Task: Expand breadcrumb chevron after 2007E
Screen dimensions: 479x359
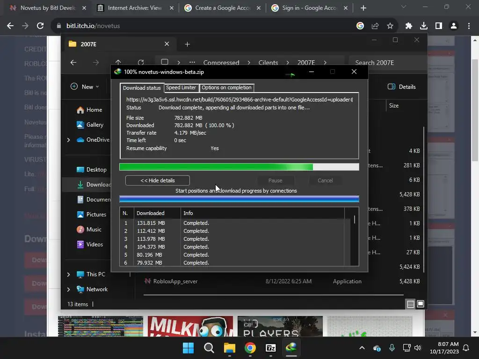Action: click(x=325, y=63)
